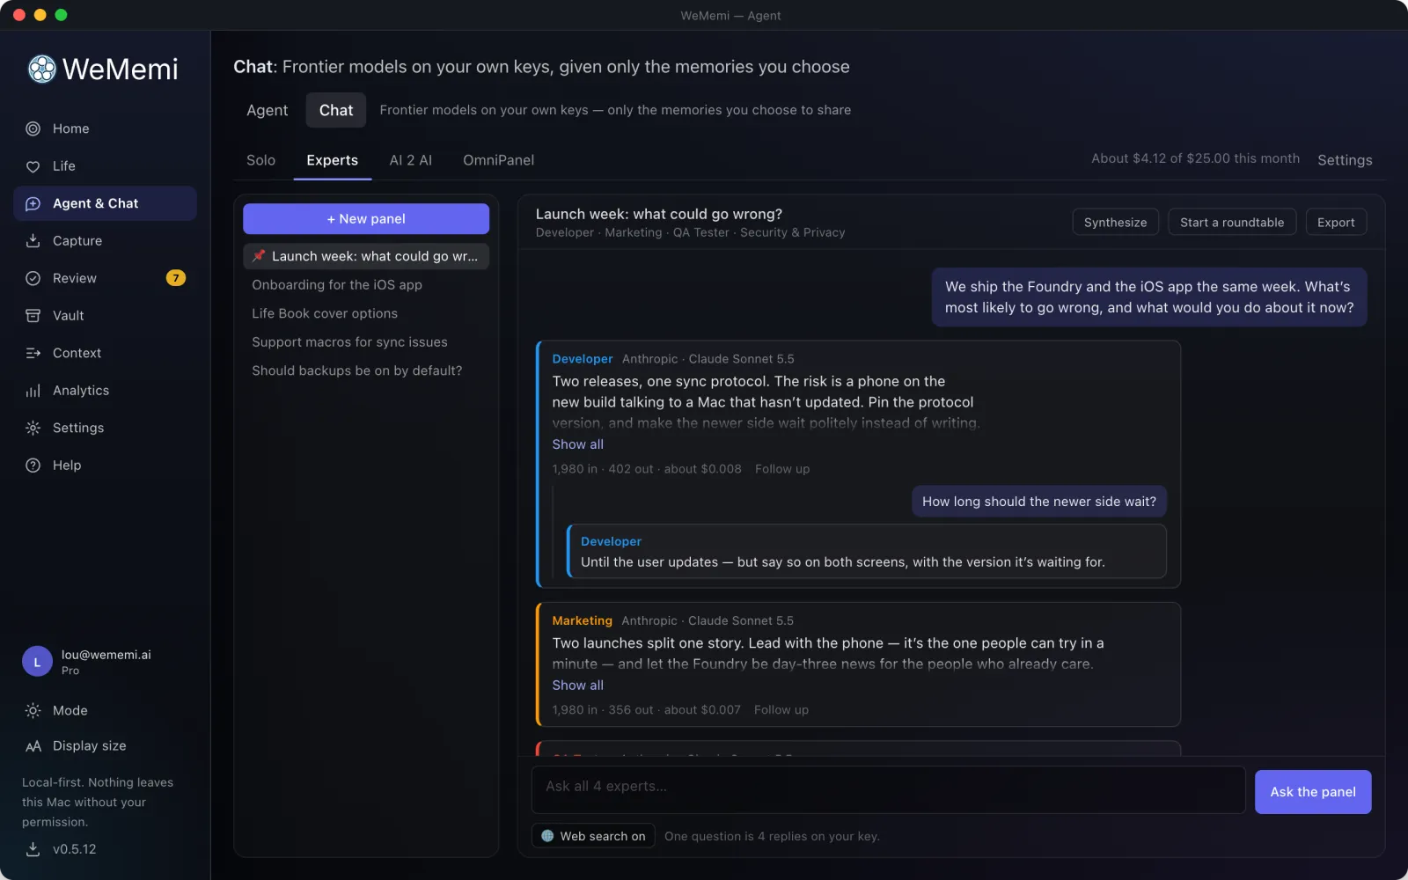Open Onboarding for the iOS app panel
This screenshot has width=1408, height=880.
point(366,285)
